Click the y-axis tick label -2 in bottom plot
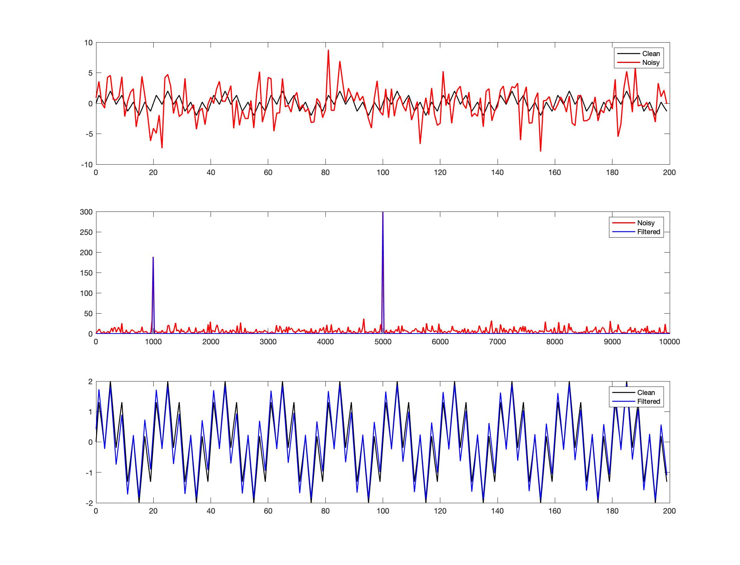Screen dimensions: 740x565 tap(89, 503)
